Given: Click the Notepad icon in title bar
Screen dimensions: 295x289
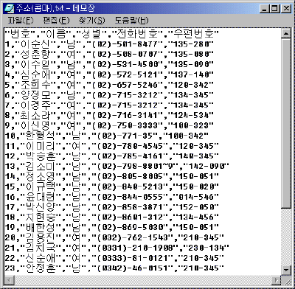Looking at the screenshot, I should click(10, 8).
